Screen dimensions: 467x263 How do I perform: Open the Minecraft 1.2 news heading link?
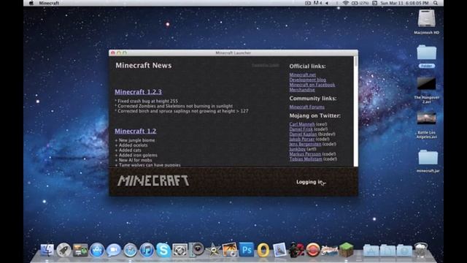point(135,131)
